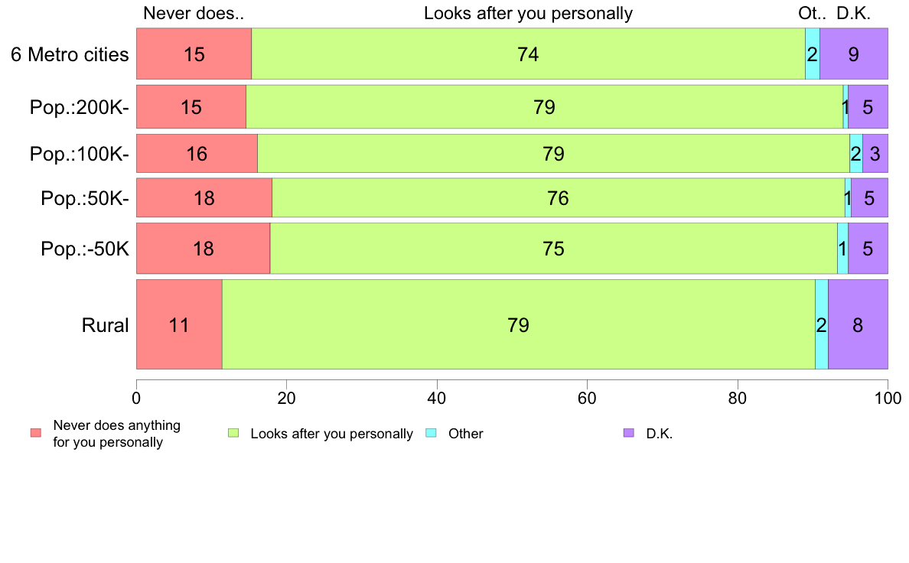The width and height of the screenshot is (909, 563).
Task: Select Pop.:100K- green bar segment
Action: 554,154
